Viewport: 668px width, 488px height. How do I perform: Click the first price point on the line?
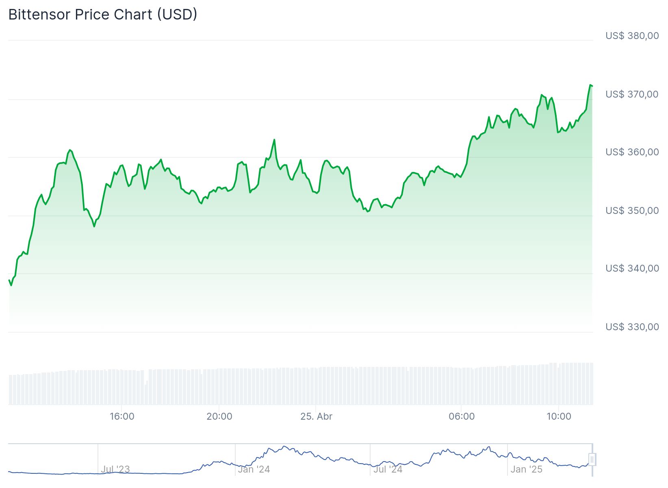click(9, 280)
